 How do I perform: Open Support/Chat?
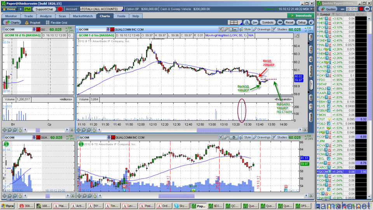click(44, 9)
